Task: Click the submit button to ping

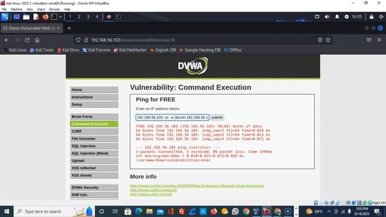Action: coord(217,118)
